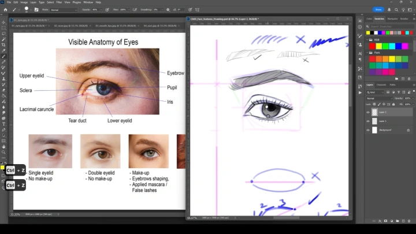Image resolution: width=416 pixels, height=234 pixels.
Task: Switch to the Channels panel tab
Action: pos(381,85)
